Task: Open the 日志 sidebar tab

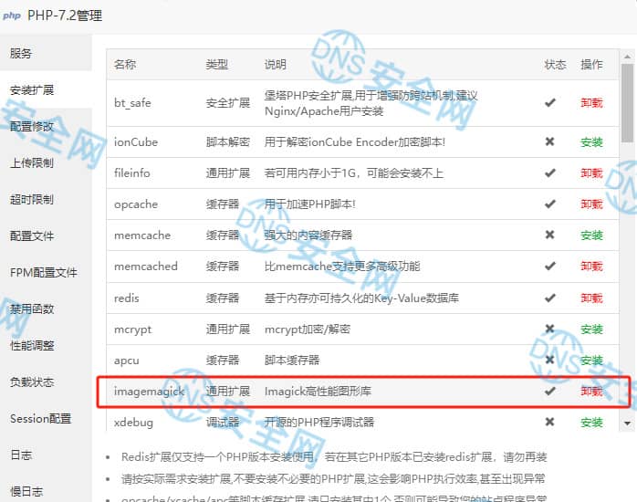Action: (x=46, y=455)
